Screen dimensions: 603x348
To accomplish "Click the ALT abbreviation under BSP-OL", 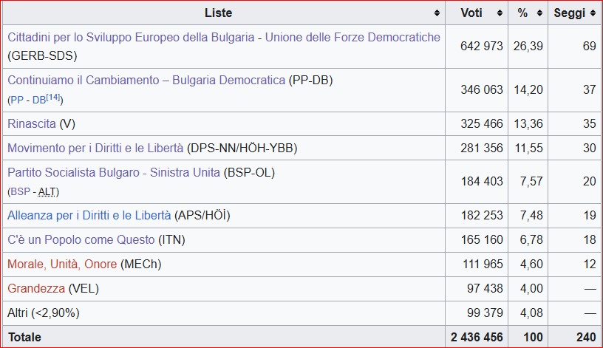I will pyautogui.click(x=47, y=192).
